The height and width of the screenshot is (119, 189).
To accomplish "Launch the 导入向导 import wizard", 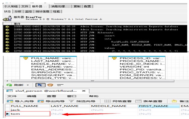I will (20, 101).
